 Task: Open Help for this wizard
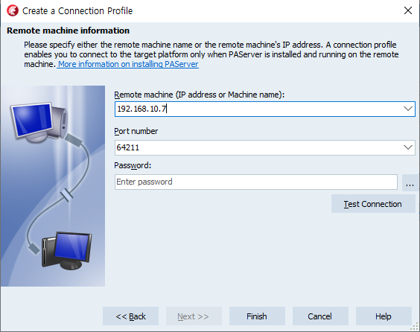coord(384,316)
